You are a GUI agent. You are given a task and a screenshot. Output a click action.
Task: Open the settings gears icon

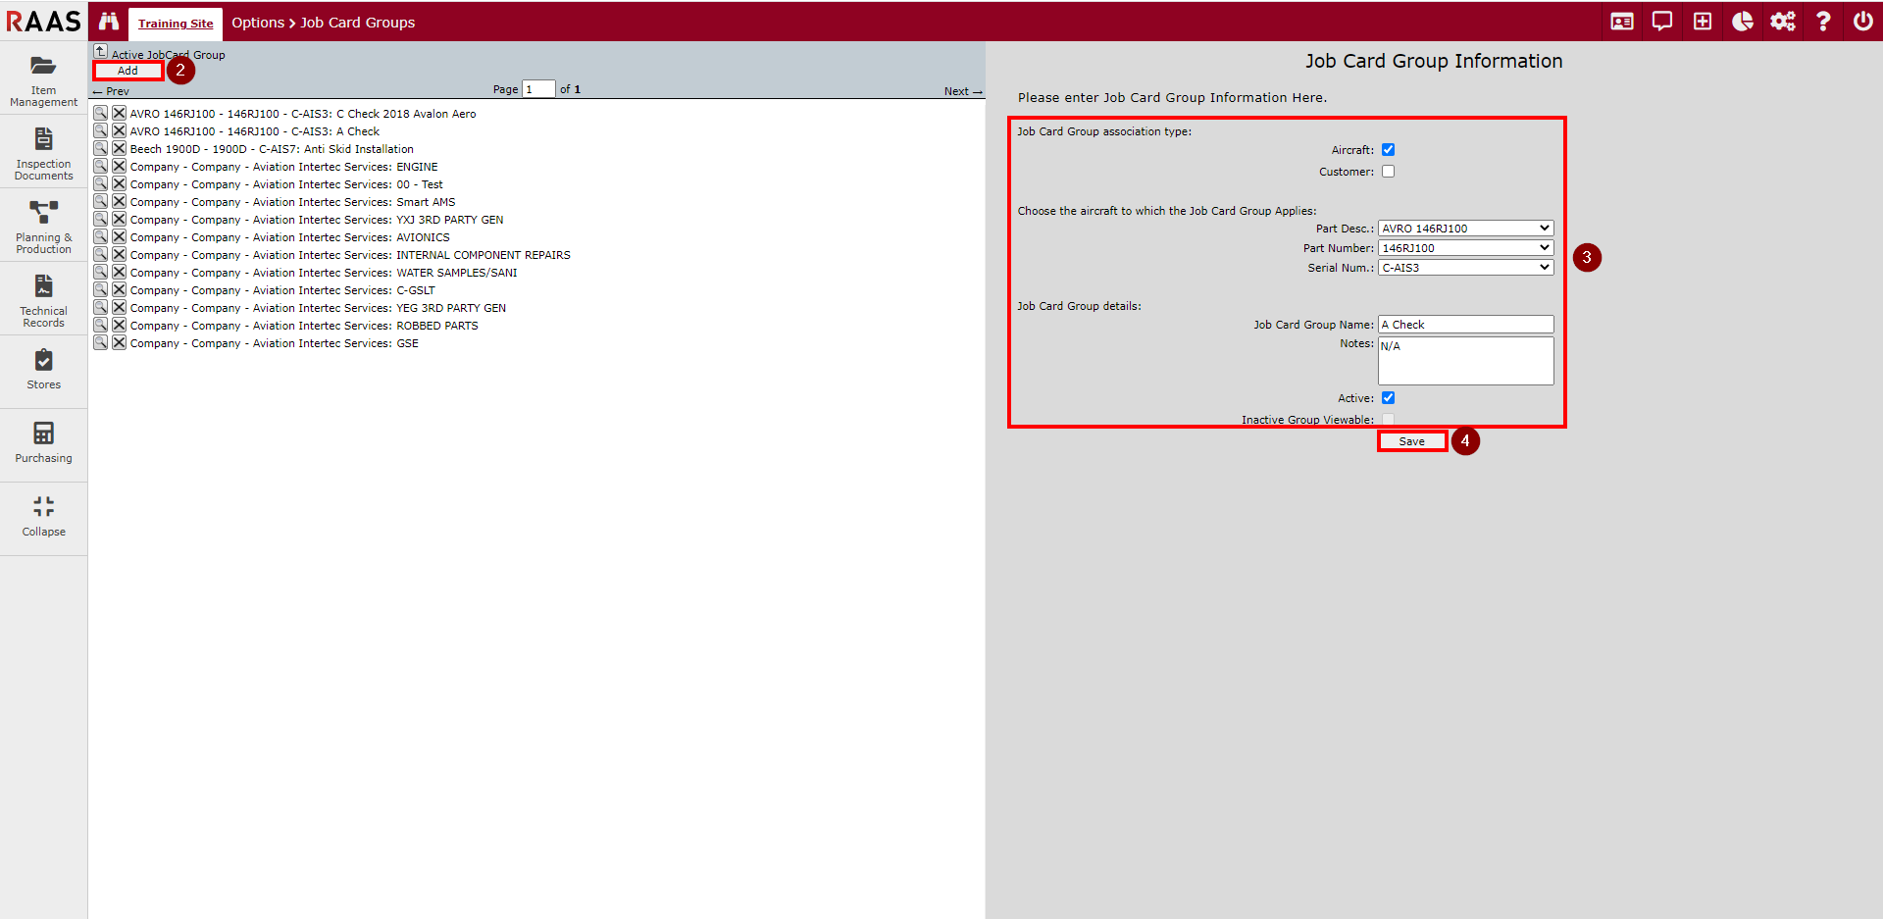pos(1782,22)
